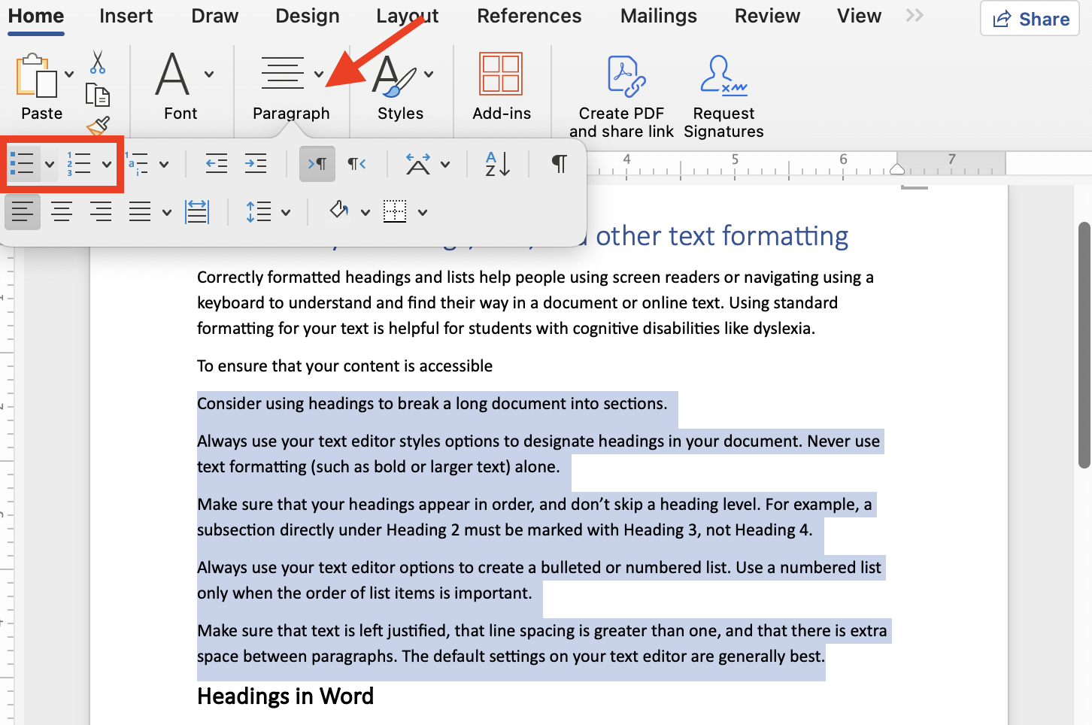Open the line spacing dropdown
Viewport: 1092px width, 725px height.
click(x=284, y=211)
